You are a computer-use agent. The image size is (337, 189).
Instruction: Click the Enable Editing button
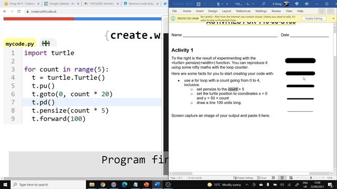314,18
